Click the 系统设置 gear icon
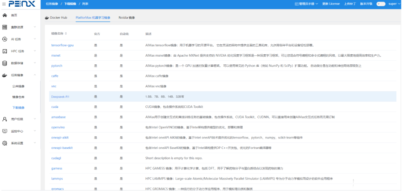 pos(5,143)
